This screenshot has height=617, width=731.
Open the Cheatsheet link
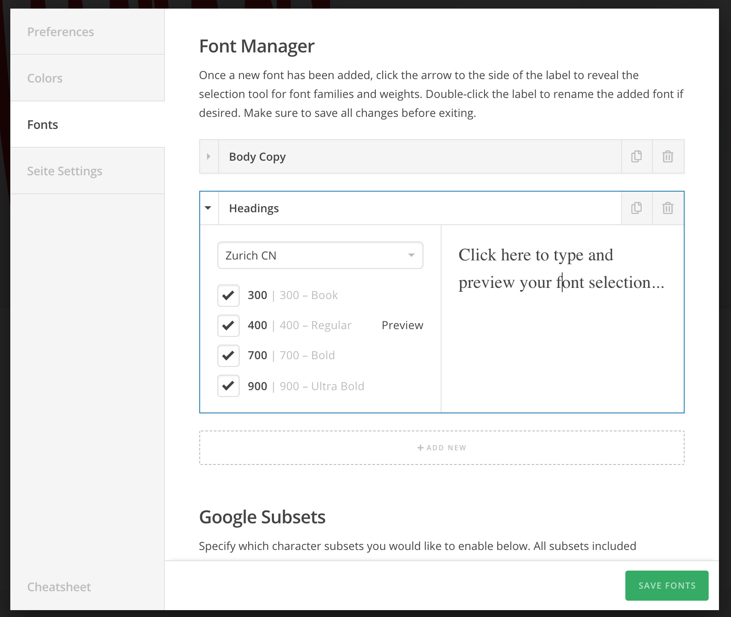point(59,587)
